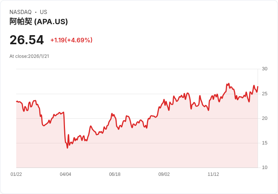
Task: Select the 06/18 date on the x-axis
Action: coord(115,174)
